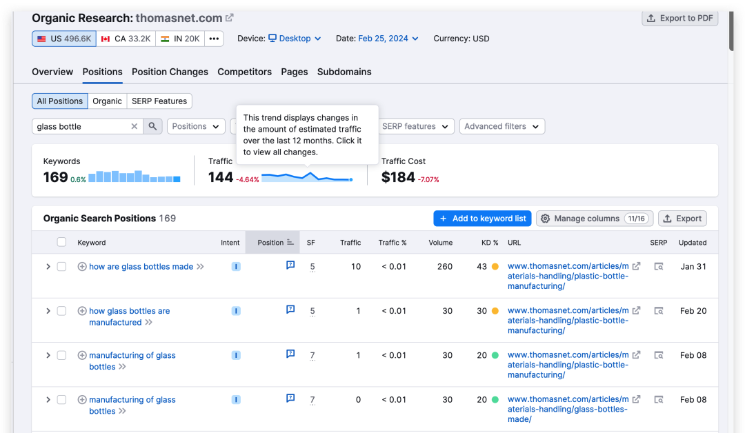Image resolution: width=745 pixels, height=433 pixels.
Task: Click the plus icon in the zero-traffic glass bottles row
Action: [x=82, y=400]
